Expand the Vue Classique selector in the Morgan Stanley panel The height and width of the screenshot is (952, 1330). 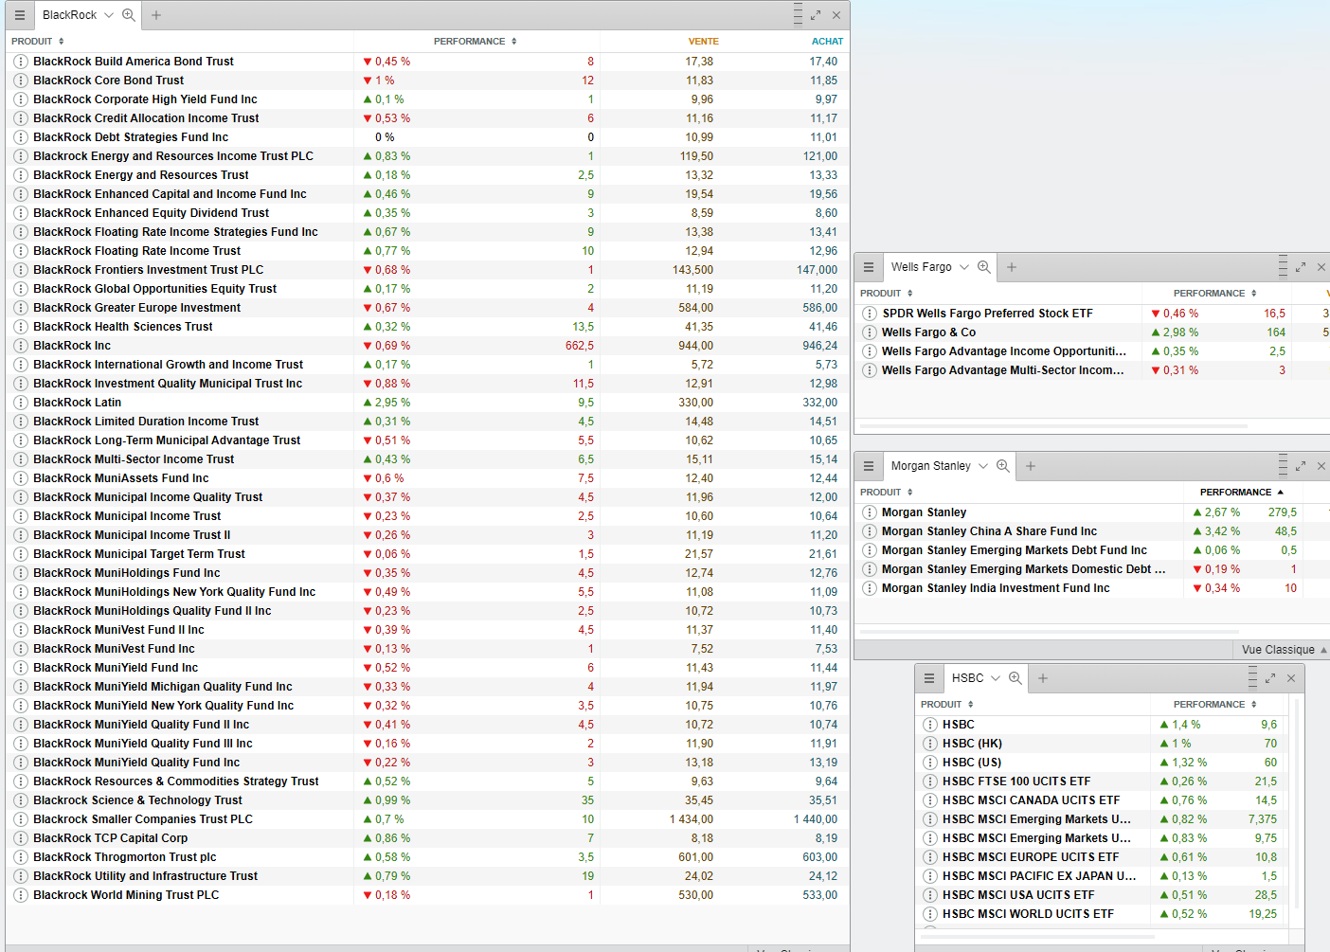pos(1284,650)
